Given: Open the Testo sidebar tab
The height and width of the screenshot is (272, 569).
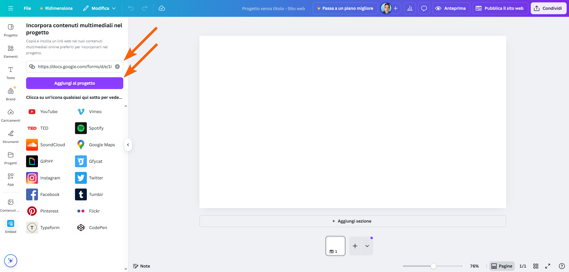Looking at the screenshot, I should (x=11, y=73).
